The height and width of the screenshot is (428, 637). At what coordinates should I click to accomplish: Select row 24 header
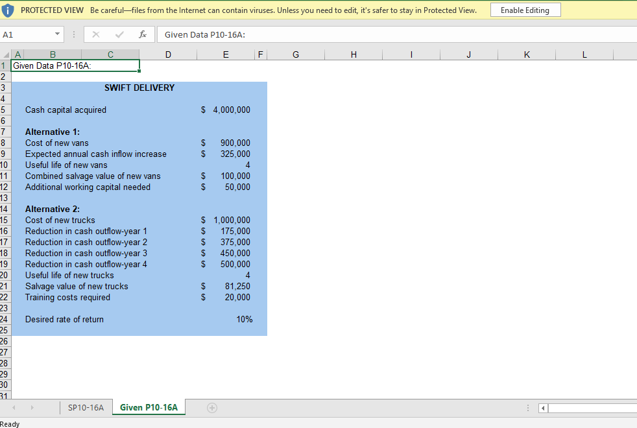pyautogui.click(x=4, y=319)
